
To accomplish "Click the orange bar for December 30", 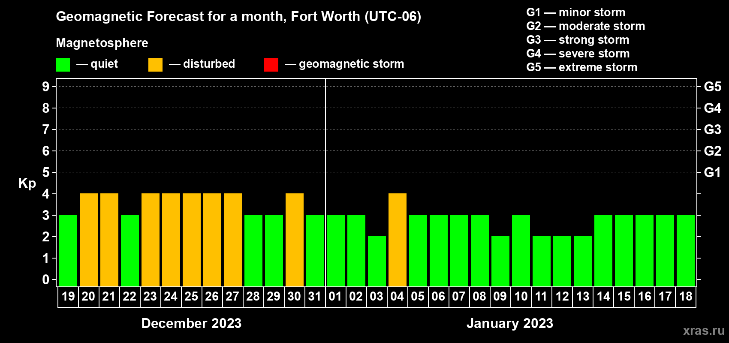I will [295, 240].
